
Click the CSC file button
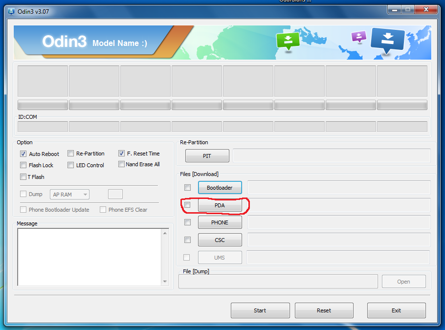[220, 240]
